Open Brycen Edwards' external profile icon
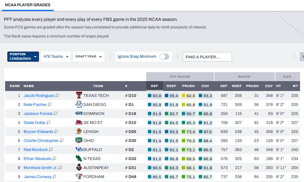 [56, 132]
